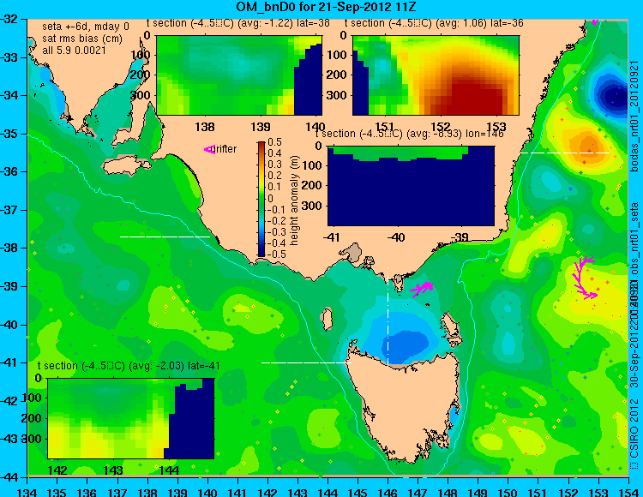
Task: Click the orange warm eddy near -35.5
Action: [588, 146]
